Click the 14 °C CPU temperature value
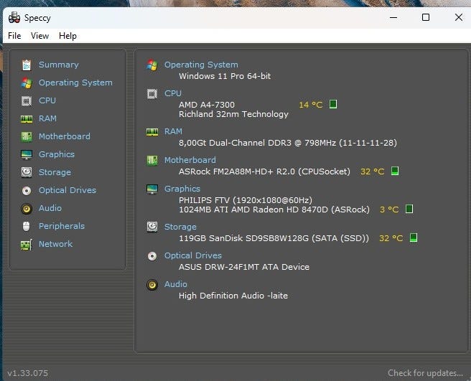Image resolution: width=471 pixels, height=381 pixels. 311,105
